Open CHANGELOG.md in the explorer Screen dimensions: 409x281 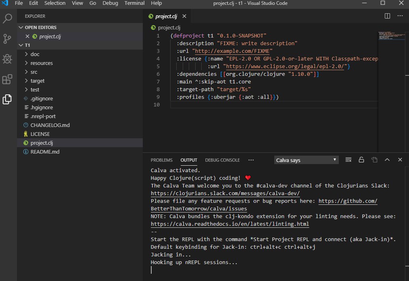point(50,125)
